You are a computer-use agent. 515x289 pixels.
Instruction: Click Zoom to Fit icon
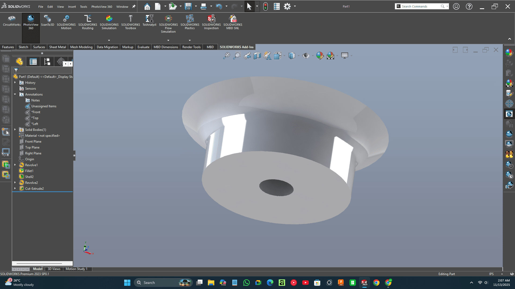click(x=227, y=56)
